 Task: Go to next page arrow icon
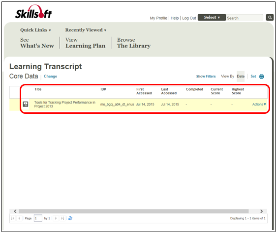tap(56, 218)
